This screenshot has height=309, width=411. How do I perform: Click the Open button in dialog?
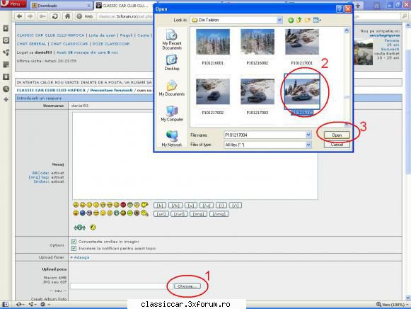tap(337, 135)
